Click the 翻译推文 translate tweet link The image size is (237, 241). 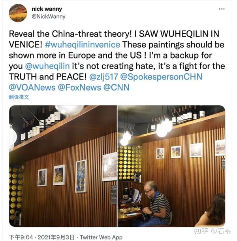19,97
